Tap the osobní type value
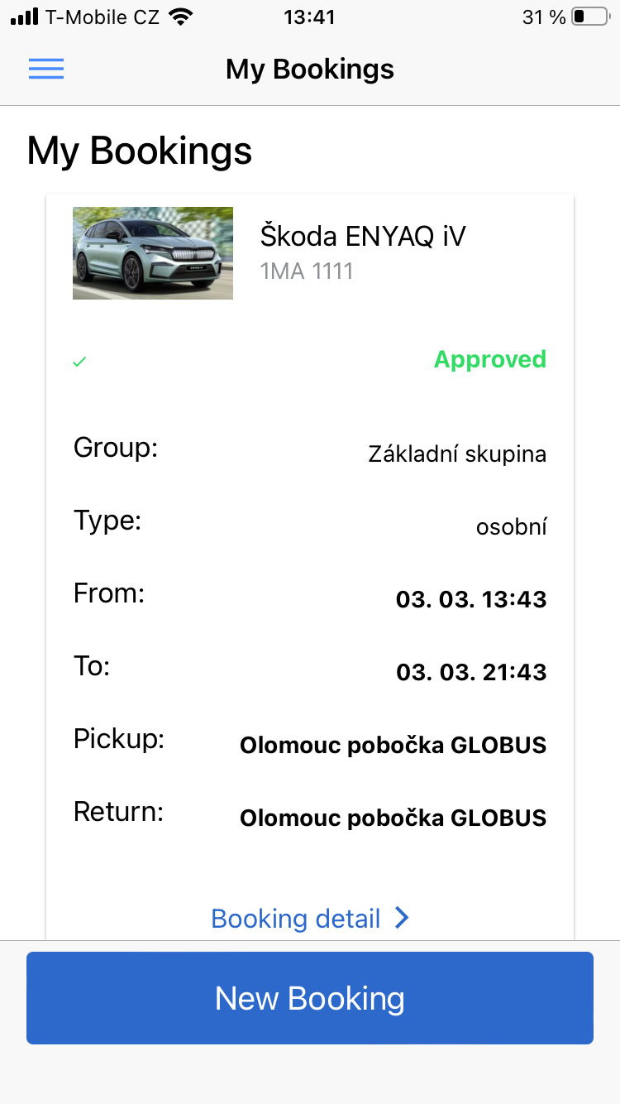The image size is (620, 1104). click(511, 527)
